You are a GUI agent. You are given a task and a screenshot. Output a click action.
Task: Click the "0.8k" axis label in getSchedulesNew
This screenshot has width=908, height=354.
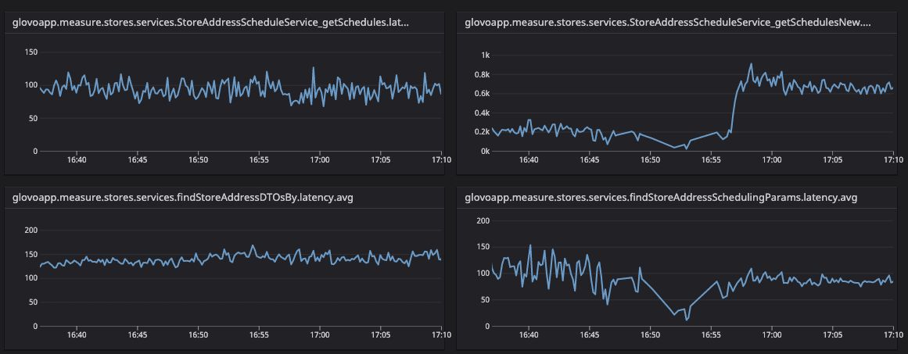point(483,74)
